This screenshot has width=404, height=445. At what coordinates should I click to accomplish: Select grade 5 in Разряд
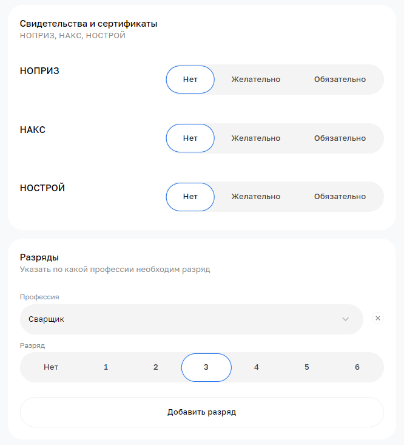[x=307, y=367]
